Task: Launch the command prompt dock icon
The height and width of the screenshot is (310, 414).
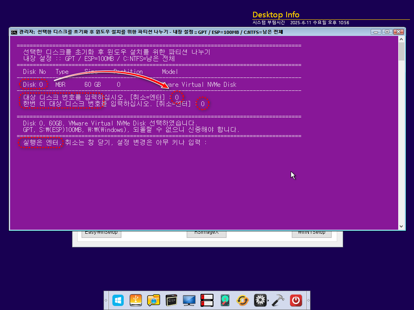Action: click(171, 300)
